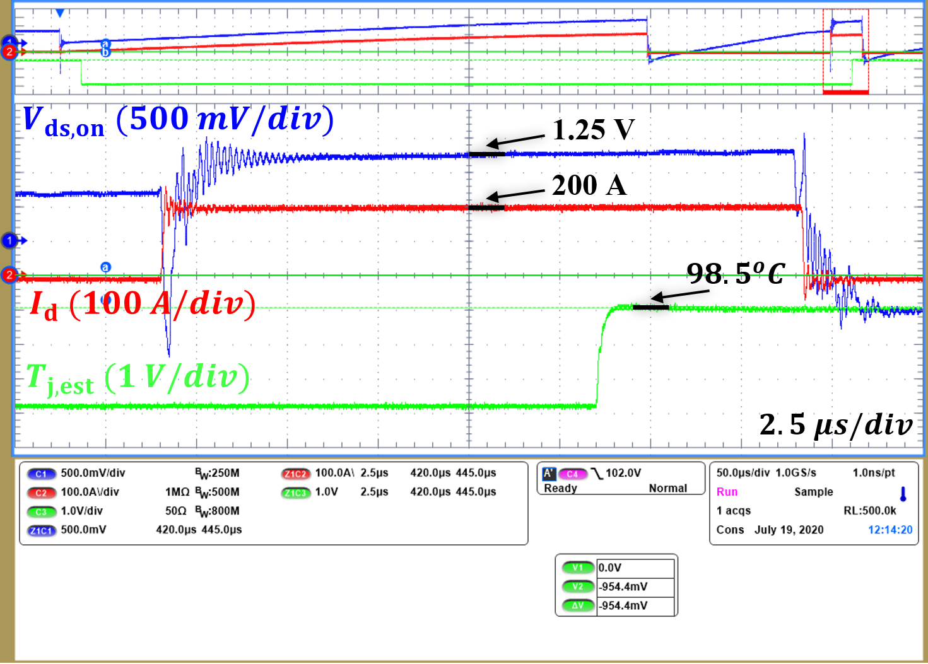Open the green C3 channel badge
This screenshot has height=664, width=928.
pos(41,511)
